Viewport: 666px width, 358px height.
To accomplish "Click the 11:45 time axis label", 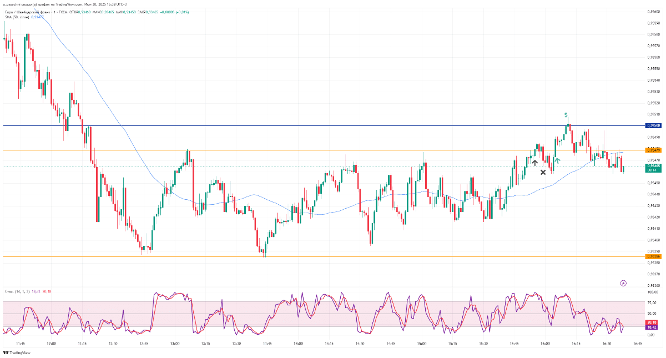I will [21, 344].
